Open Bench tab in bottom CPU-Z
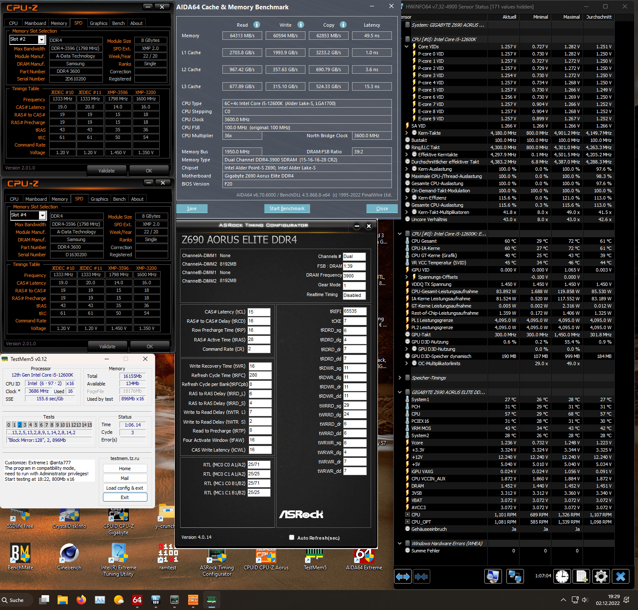 [x=119, y=199]
